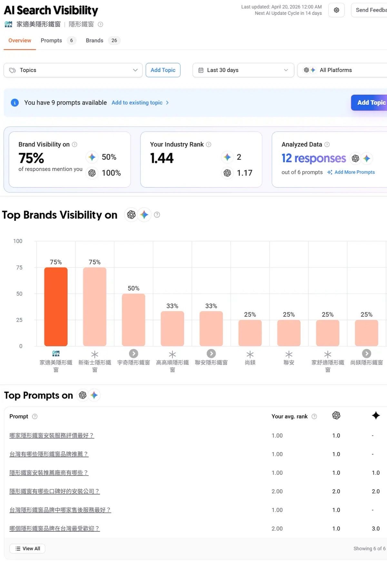This screenshot has height=581, width=387.
Task: Click help icon beside Analyzed Data
Action: (327, 144)
